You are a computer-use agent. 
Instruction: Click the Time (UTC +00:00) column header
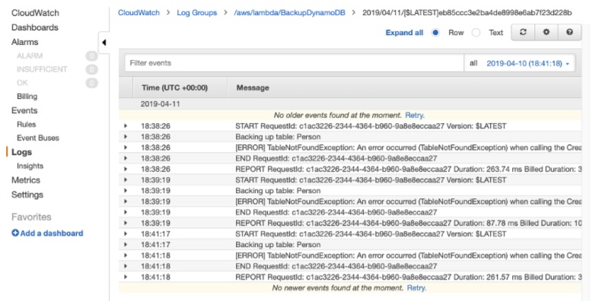click(x=174, y=87)
